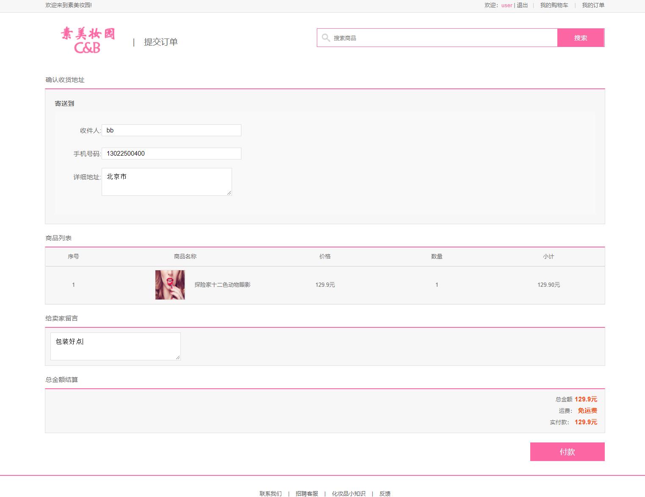645x497 pixels.
Task: Submit payment with the 付款 button
Action: tap(567, 452)
